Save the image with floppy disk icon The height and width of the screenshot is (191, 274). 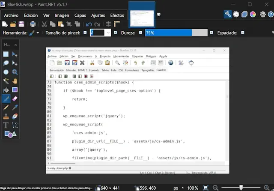click(x=21, y=24)
